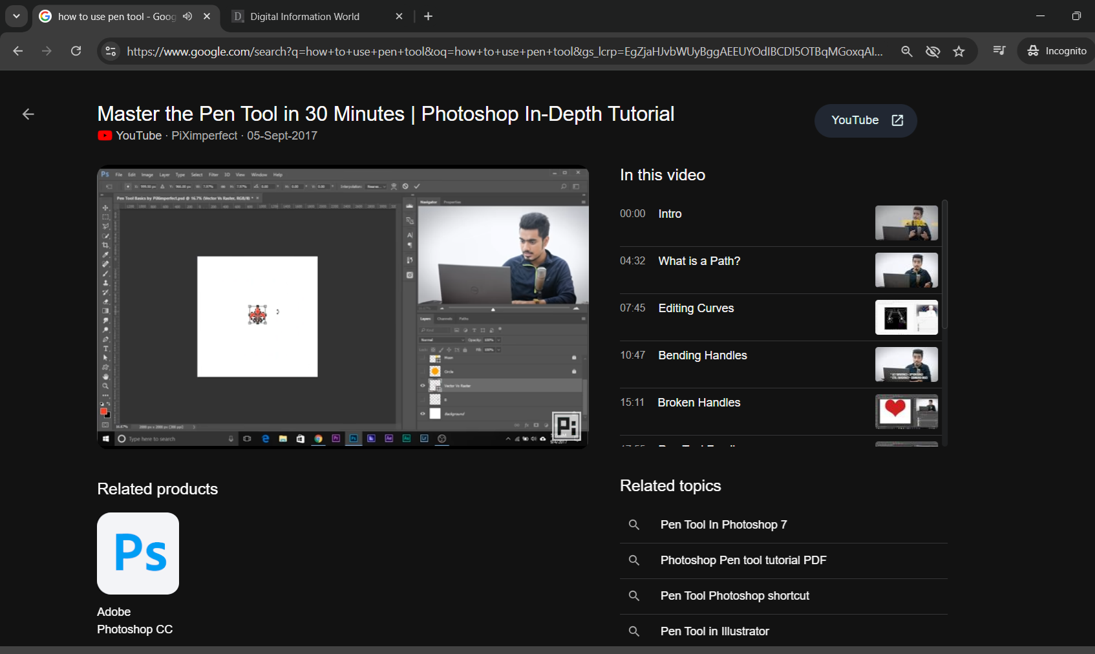Click the '05-Sept-2017' date text

click(x=282, y=136)
